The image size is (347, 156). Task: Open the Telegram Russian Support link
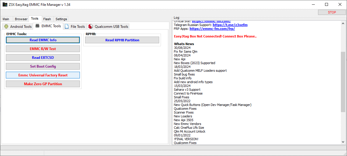[230, 25]
